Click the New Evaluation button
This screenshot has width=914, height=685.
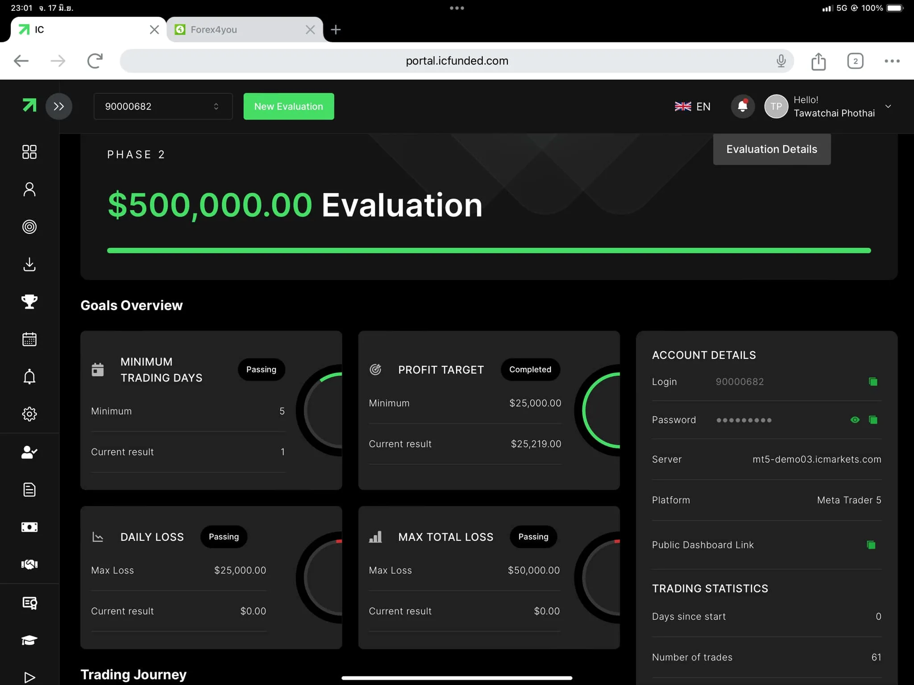[289, 106]
